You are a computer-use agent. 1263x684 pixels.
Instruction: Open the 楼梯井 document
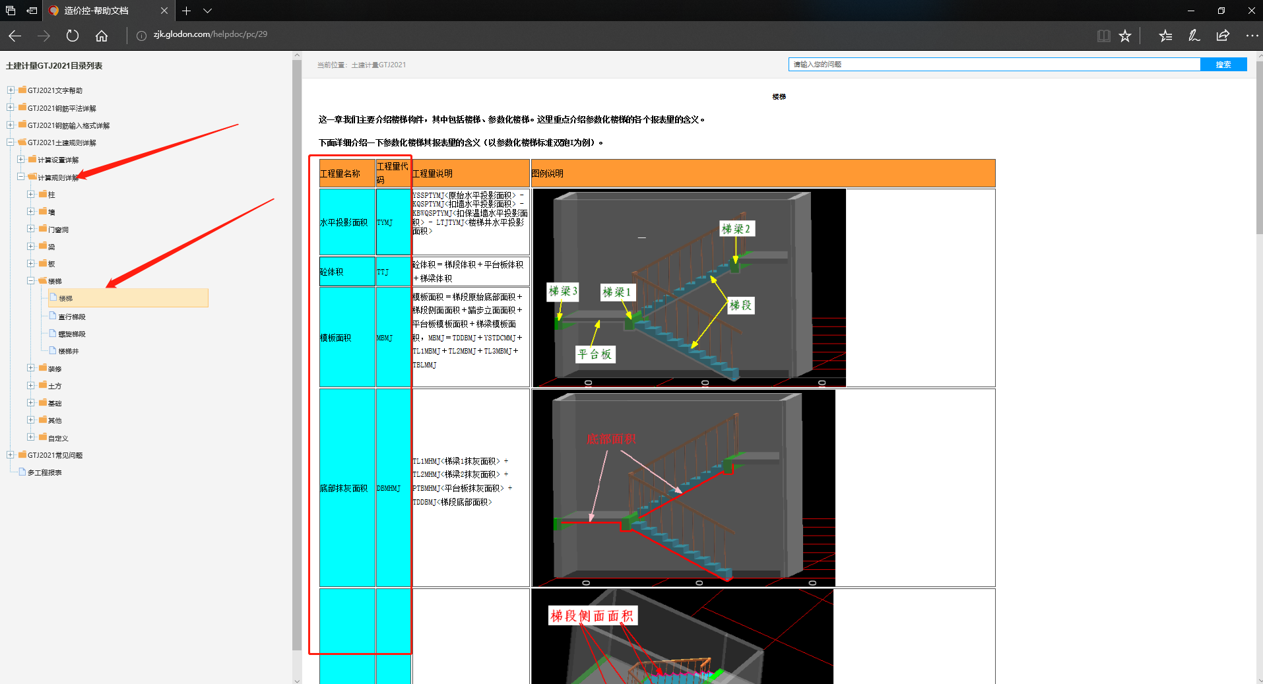pyautogui.click(x=69, y=351)
